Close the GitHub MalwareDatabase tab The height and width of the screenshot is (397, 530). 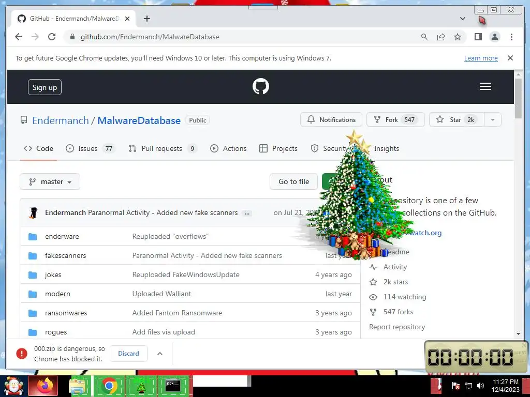[127, 19]
